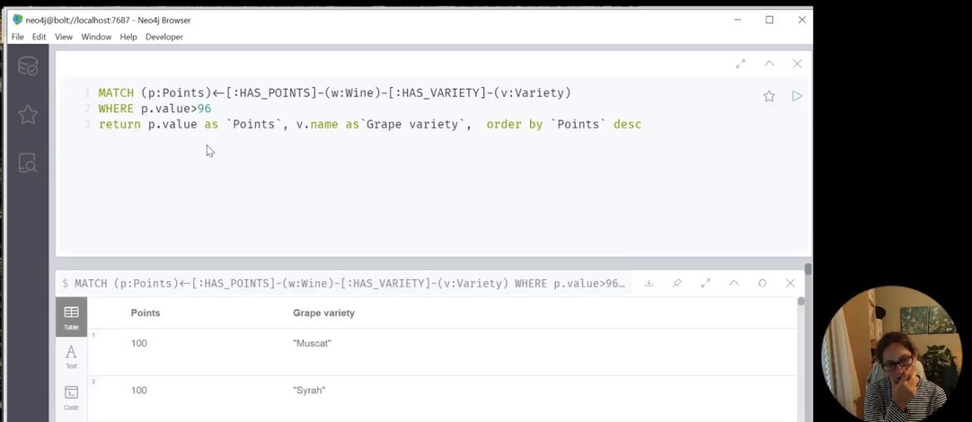Open the Documents search sidebar panel
This screenshot has width=972, height=422.
tap(27, 163)
